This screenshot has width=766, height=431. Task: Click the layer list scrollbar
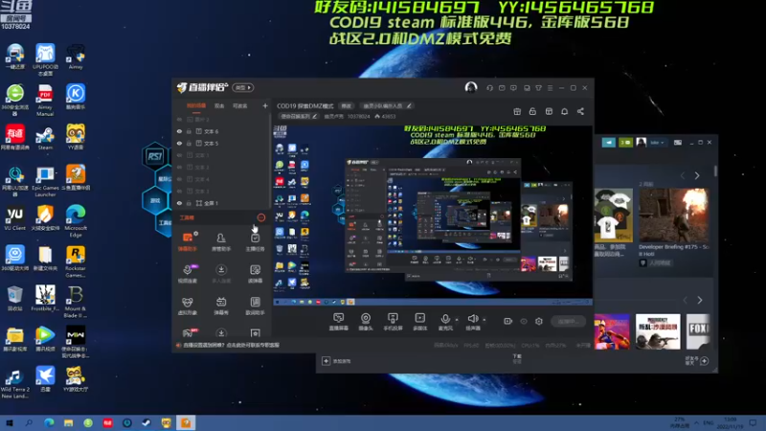[270, 161]
